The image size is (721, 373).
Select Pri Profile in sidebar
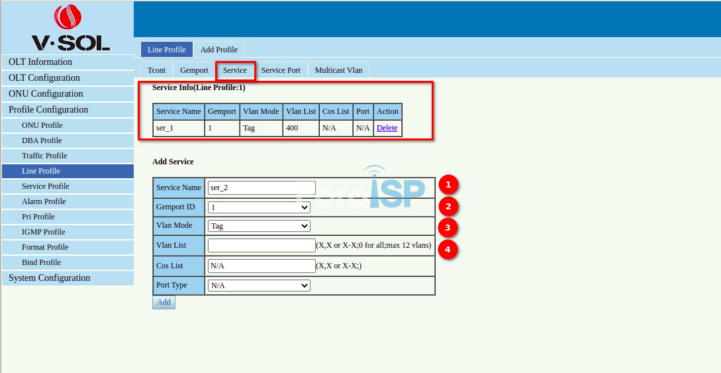68,217
